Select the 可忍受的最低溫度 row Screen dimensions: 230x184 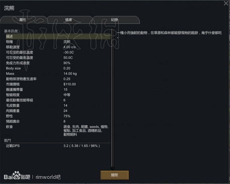[57, 52]
